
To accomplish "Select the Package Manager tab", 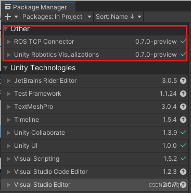I will (x=38, y=7).
